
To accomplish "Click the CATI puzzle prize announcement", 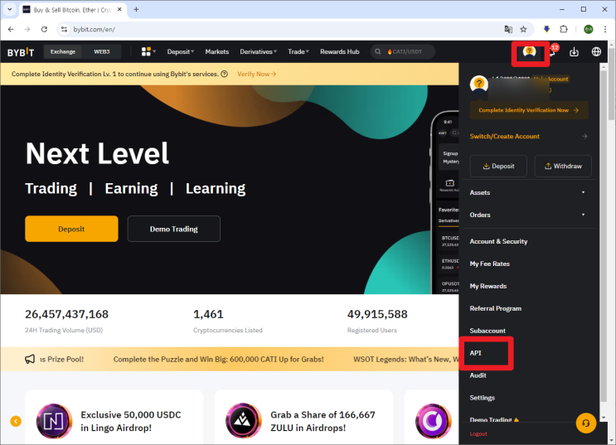I will (x=218, y=359).
